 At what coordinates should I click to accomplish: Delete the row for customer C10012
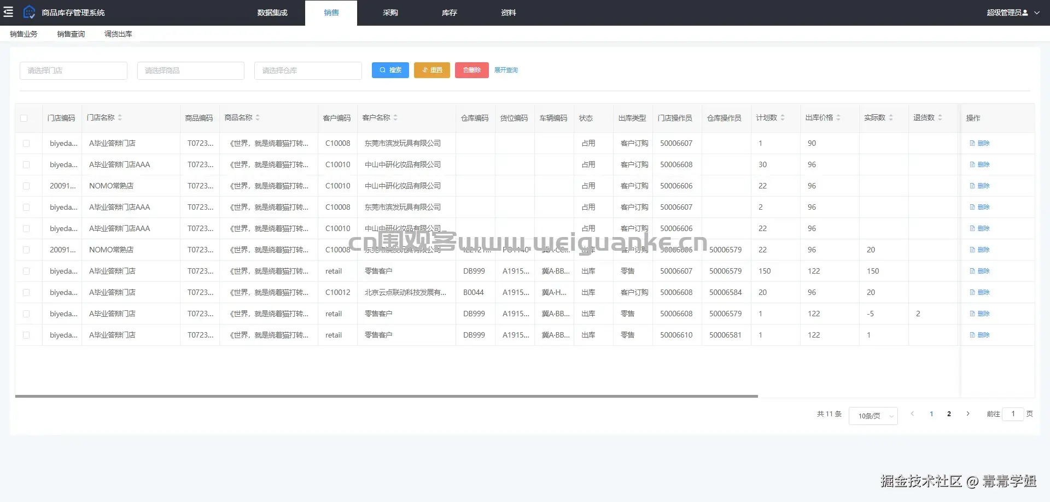tap(979, 292)
